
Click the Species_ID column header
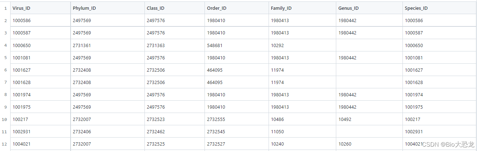point(440,8)
